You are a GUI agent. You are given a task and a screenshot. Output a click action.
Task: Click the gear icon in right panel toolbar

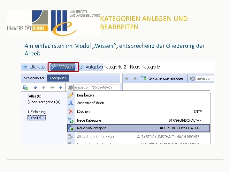coord(192,78)
